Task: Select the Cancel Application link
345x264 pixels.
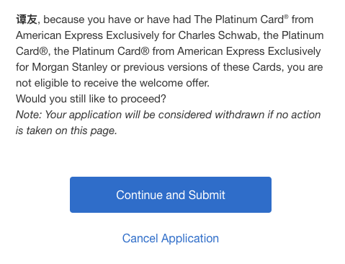Action: pyautogui.click(x=171, y=239)
